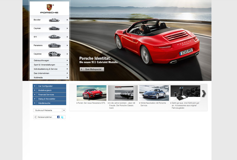Open the Dialog & Newsletter link
237x160 pixels.
49,99
